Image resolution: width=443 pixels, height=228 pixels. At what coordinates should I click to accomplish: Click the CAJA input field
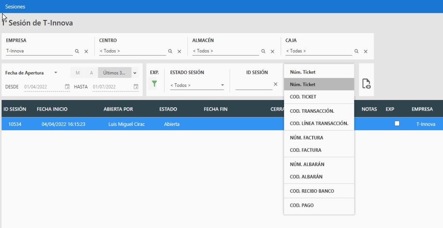point(319,51)
